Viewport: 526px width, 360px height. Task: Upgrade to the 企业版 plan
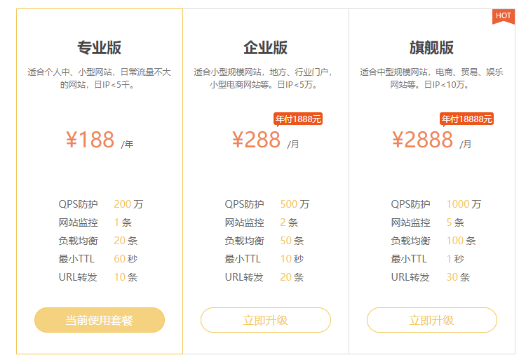[x=266, y=320]
